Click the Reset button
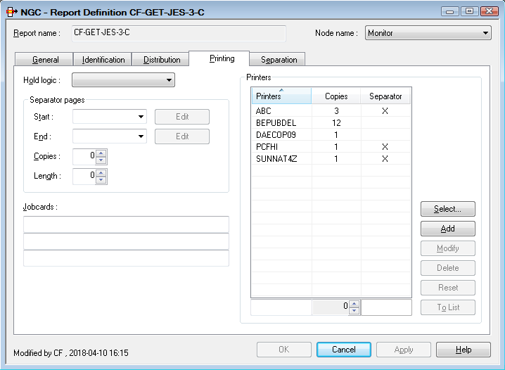505x370 pixels. click(447, 288)
